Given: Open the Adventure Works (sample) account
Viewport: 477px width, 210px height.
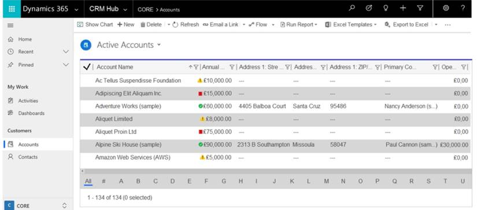Looking at the screenshot, I should pyautogui.click(x=128, y=106).
